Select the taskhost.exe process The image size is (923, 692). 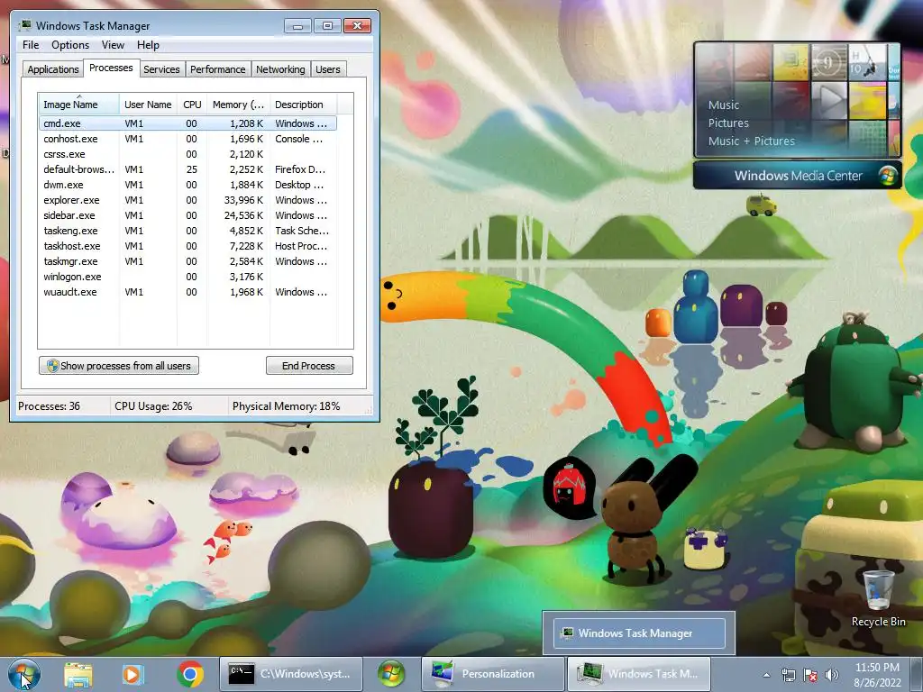[187, 246]
